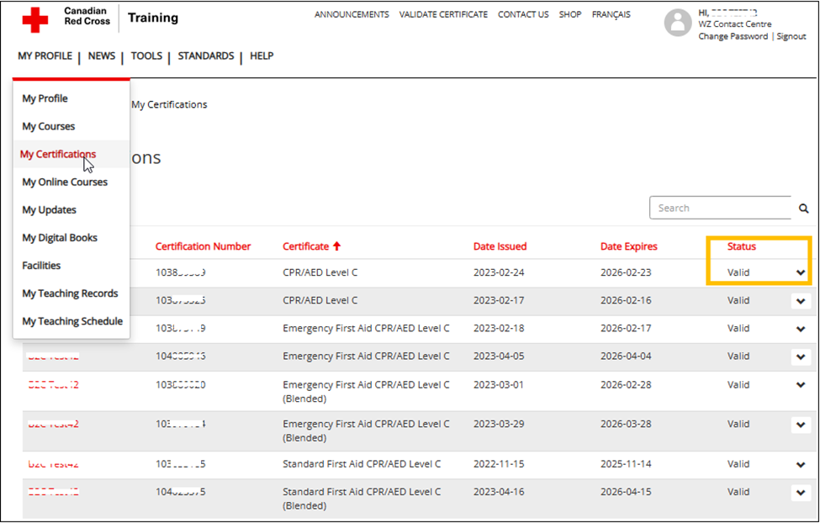Expand the Status dropdown on the first row
This screenshot has height=523, width=820.
801,272
